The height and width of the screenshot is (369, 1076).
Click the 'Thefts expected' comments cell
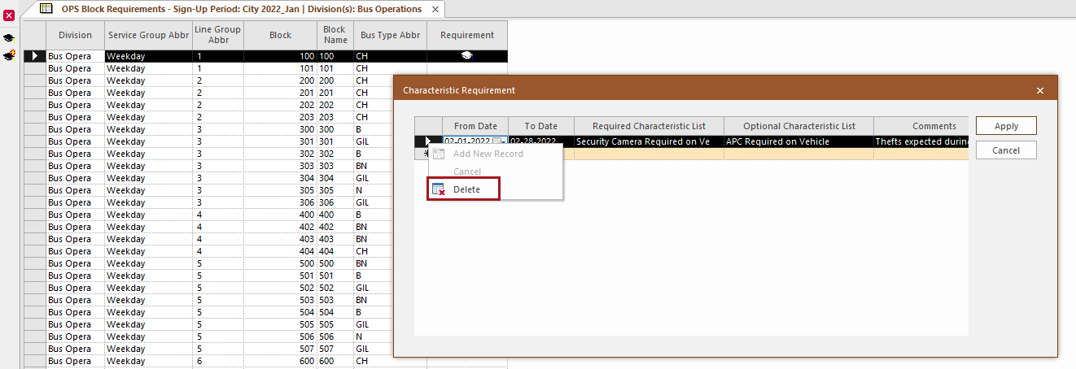[x=921, y=141]
